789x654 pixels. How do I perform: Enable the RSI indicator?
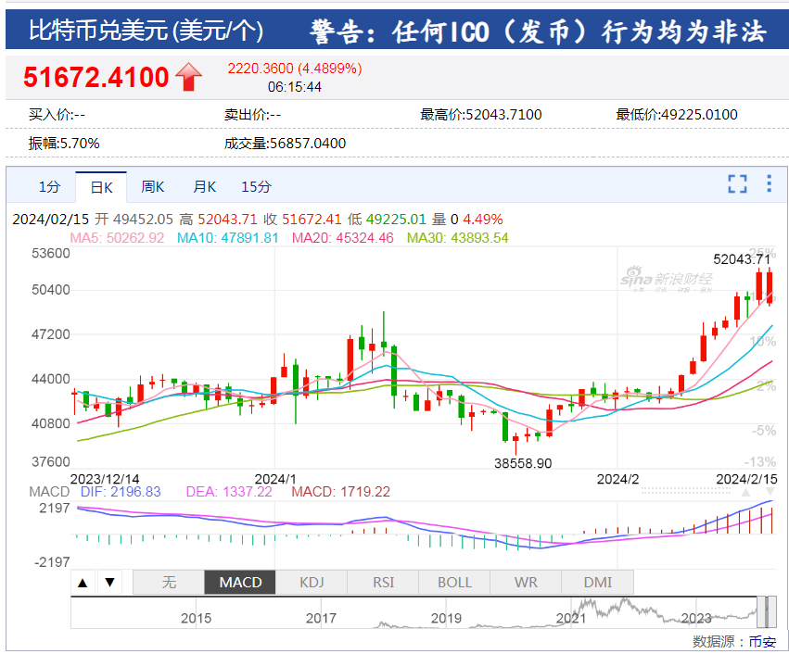[382, 582]
